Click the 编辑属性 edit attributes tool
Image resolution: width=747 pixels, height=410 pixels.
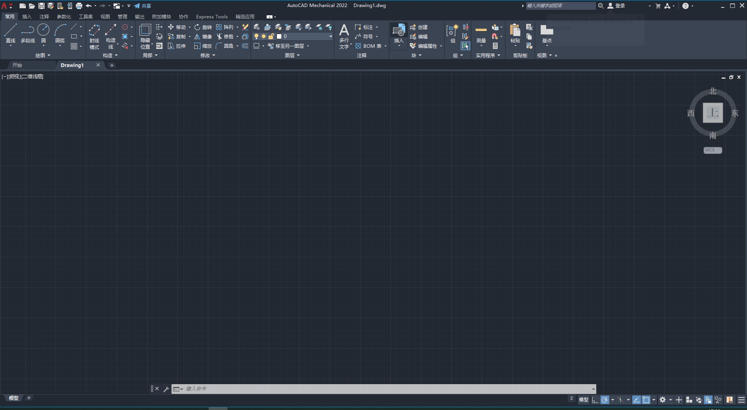coord(424,46)
